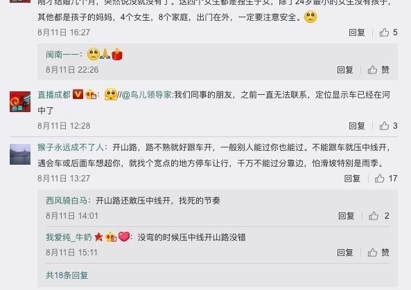Like 直播成都's comment with 3 likes
This screenshot has width=411, height=290.
(x=388, y=126)
